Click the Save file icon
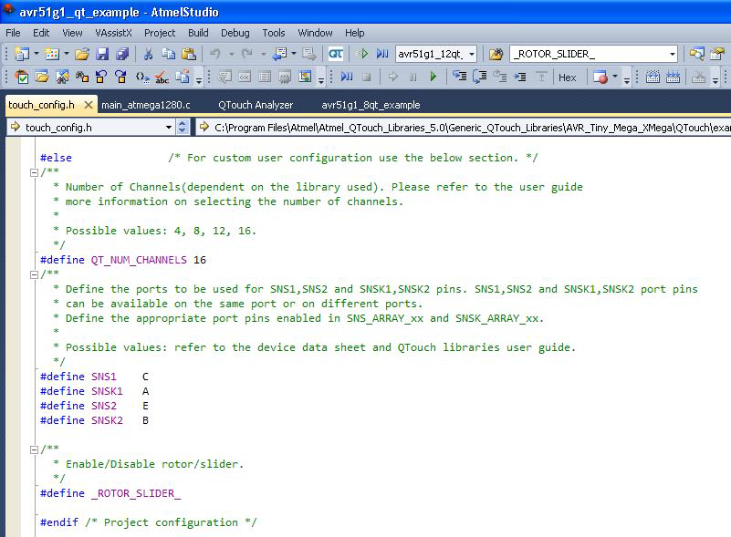The image size is (731, 537). (102, 55)
